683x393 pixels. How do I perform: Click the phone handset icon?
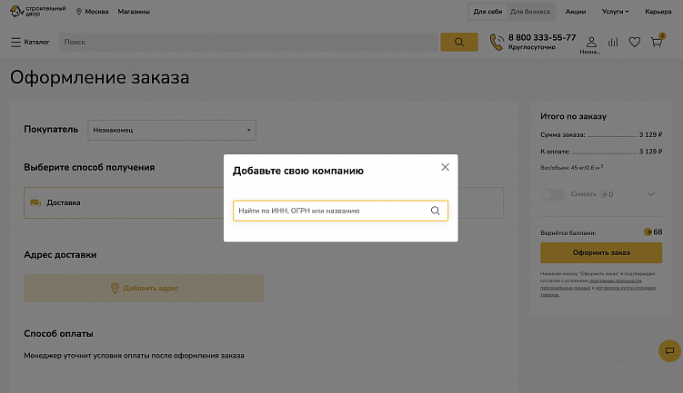tap(497, 42)
